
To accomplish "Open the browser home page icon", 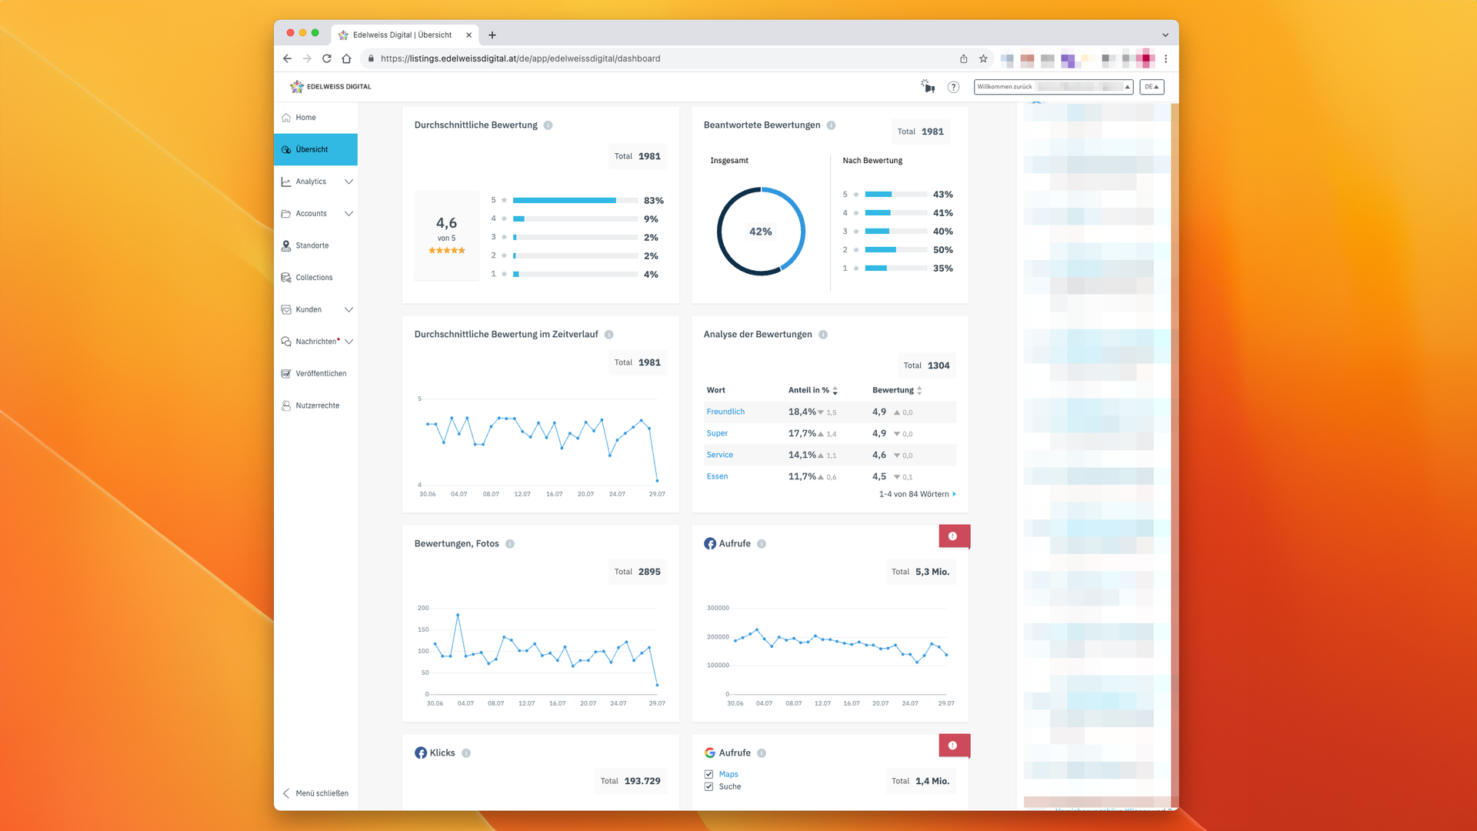I will pos(347,58).
